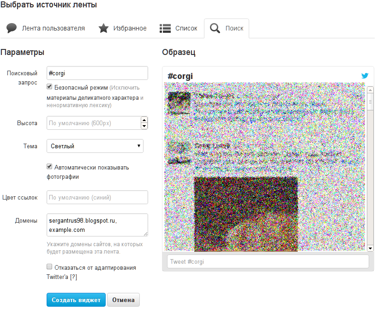Click the magnifier icon beside Поиск
This screenshot has height=315, width=377.
(x=215, y=28)
